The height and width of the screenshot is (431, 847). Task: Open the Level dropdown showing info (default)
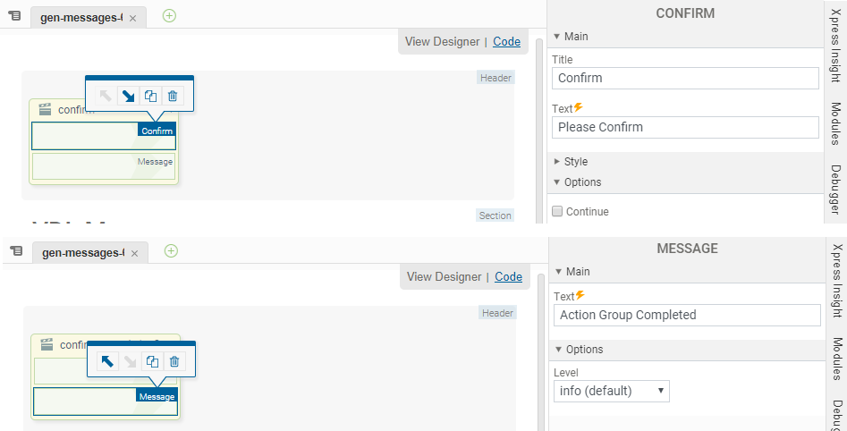point(612,391)
